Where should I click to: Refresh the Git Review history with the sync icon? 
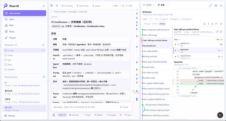(x=221, y=24)
